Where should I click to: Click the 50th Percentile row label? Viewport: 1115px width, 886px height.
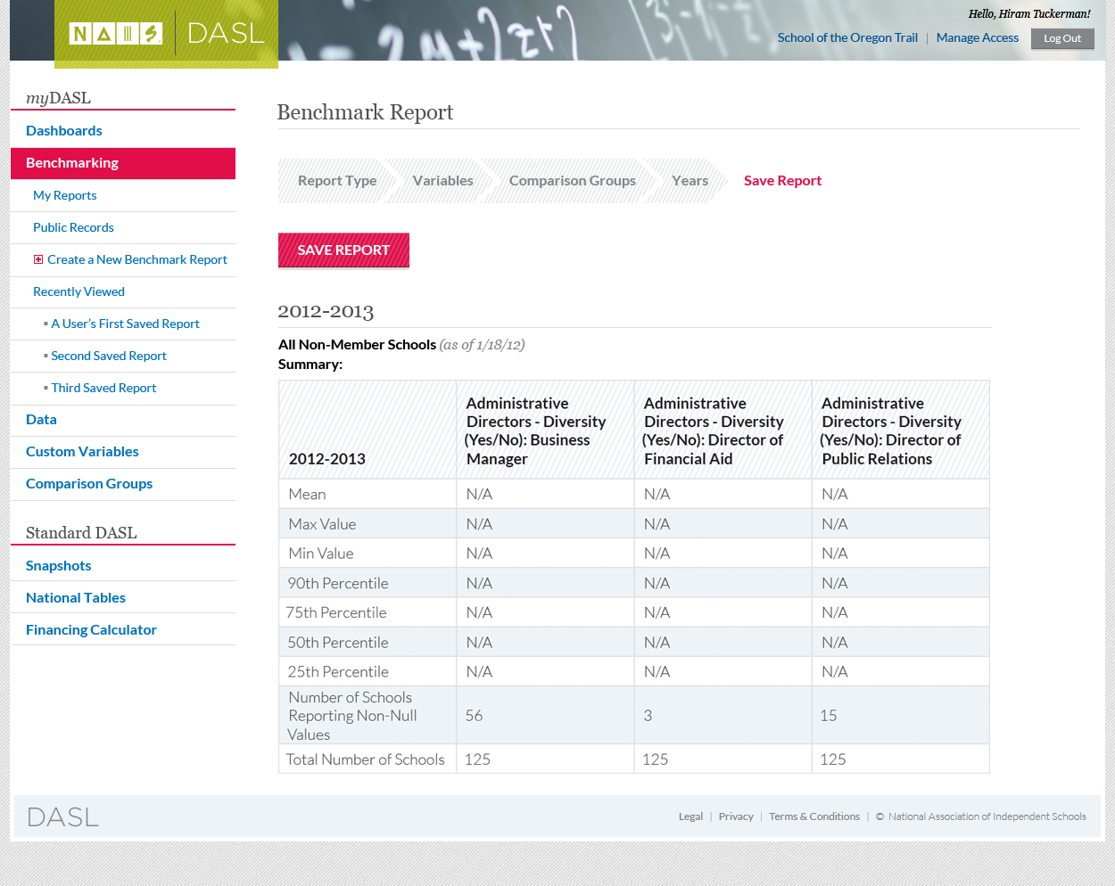pyautogui.click(x=338, y=643)
